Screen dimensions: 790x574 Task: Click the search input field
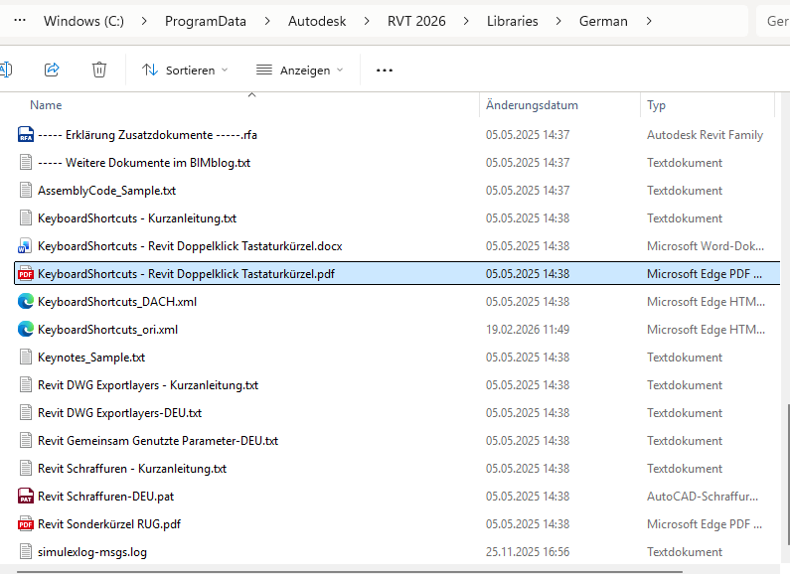pos(775,21)
